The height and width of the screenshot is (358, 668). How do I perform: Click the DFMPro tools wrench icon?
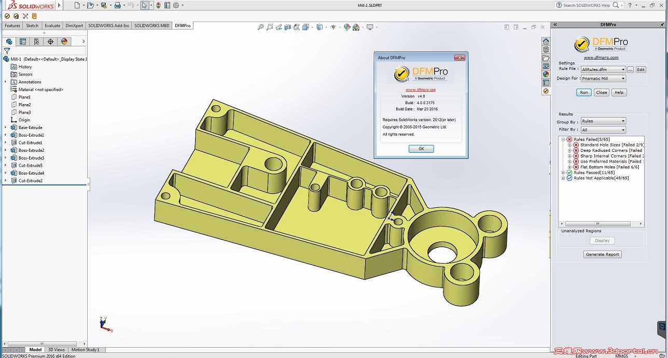[25, 16]
